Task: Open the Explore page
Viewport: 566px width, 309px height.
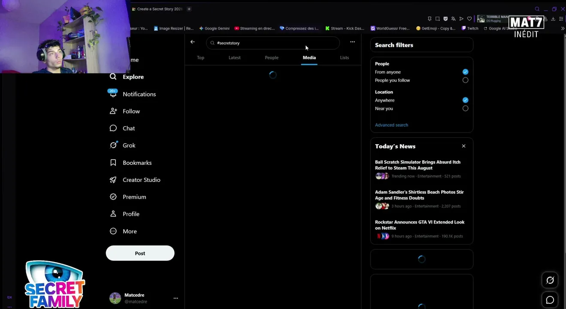Action: click(127, 77)
